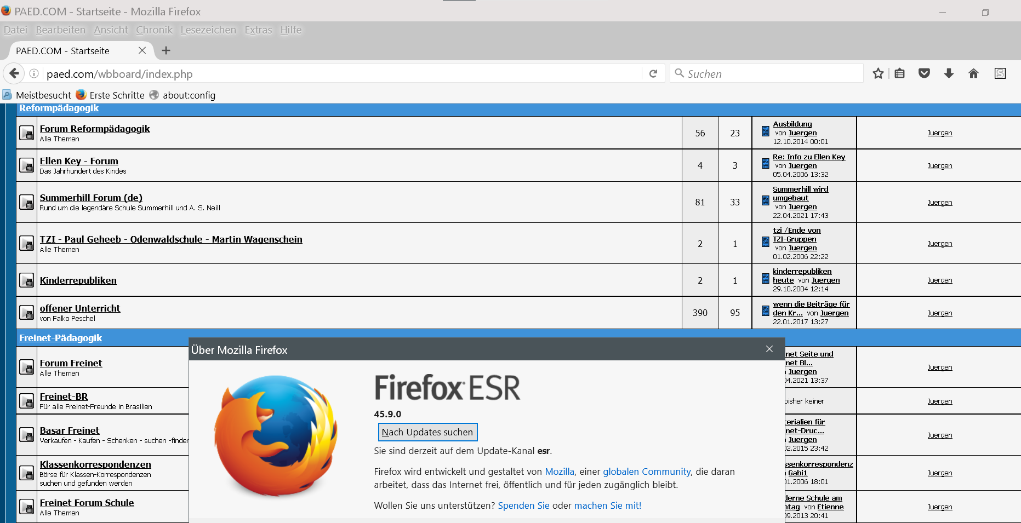
Task: Open the Chronik menu
Action: (154, 30)
